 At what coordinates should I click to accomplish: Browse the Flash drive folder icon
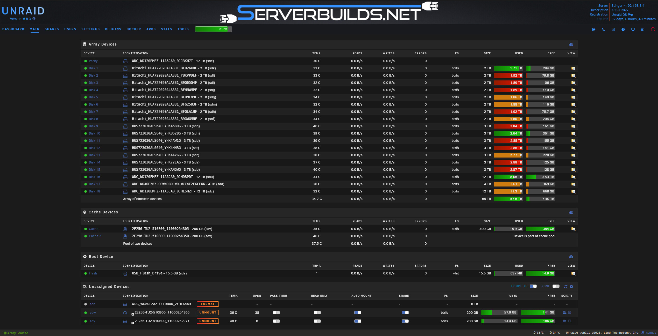pos(573,274)
